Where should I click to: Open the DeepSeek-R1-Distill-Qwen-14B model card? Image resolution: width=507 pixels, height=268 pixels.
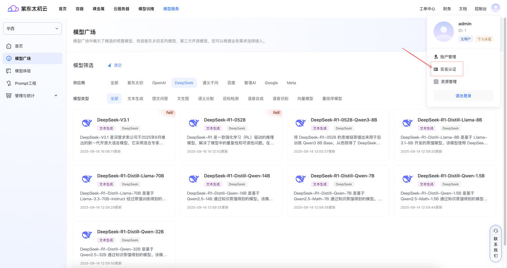(x=231, y=191)
